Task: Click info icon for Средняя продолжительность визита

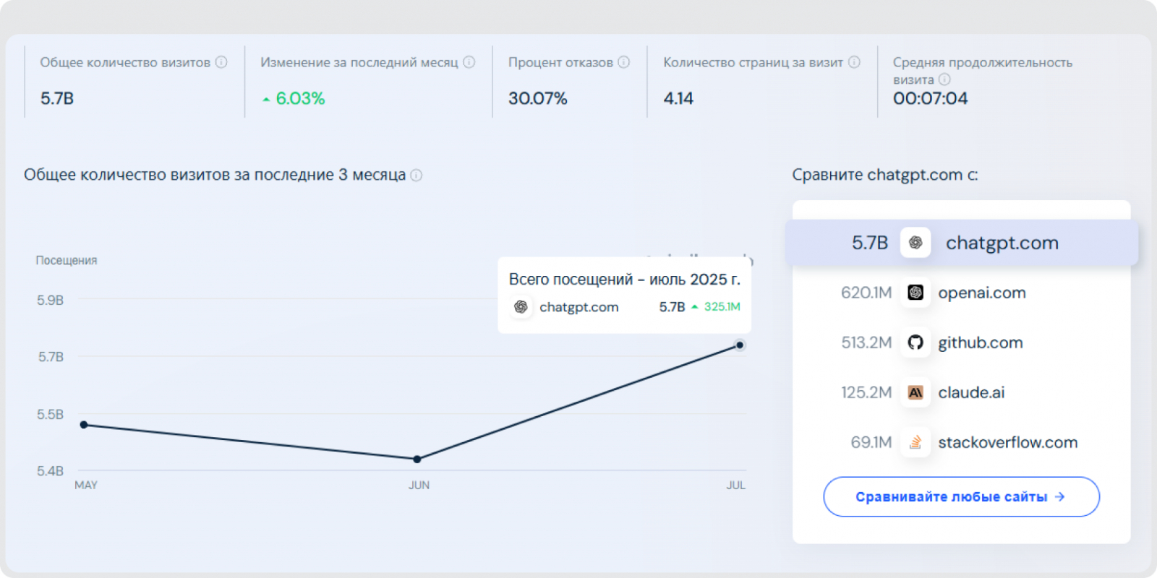Action: pyautogui.click(x=944, y=79)
